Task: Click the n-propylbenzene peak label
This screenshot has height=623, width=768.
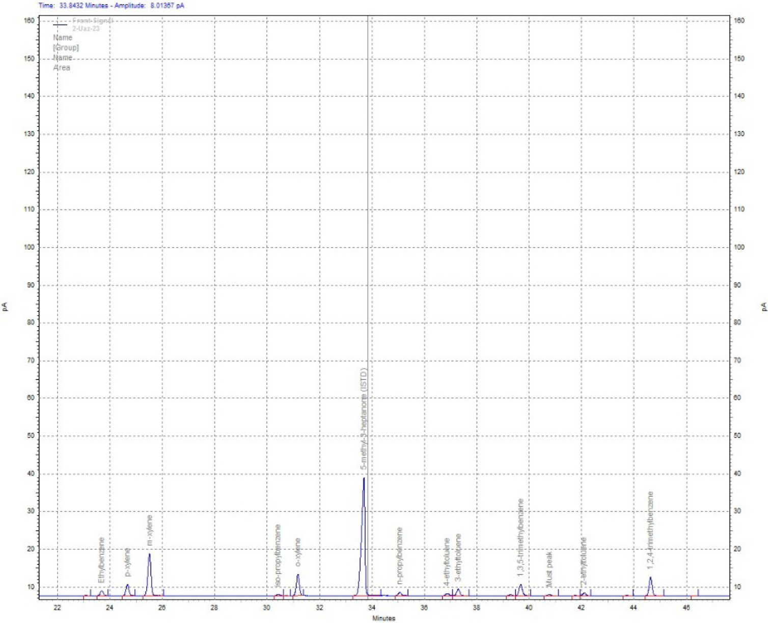Action: point(400,556)
